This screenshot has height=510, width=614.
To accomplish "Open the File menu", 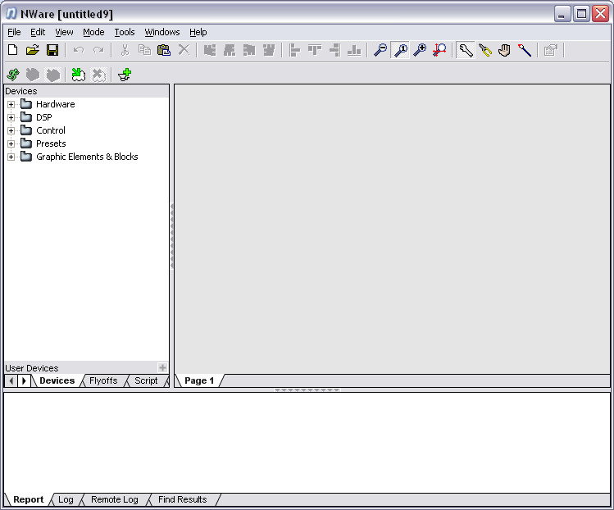I will click(14, 32).
